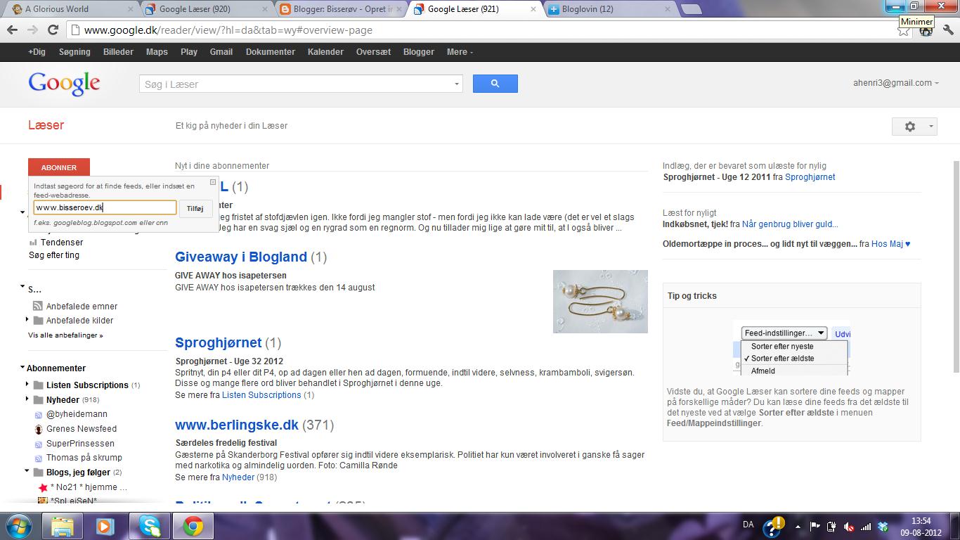Expand the Listen Subscriptions folder
Image resolution: width=960 pixels, height=540 pixels.
point(27,385)
